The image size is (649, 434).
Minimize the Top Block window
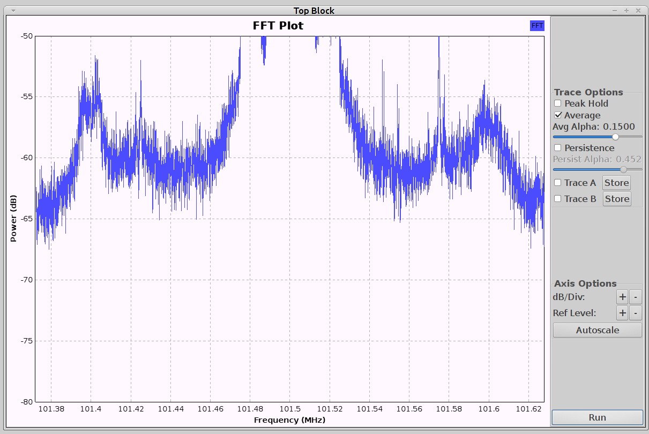click(x=614, y=10)
